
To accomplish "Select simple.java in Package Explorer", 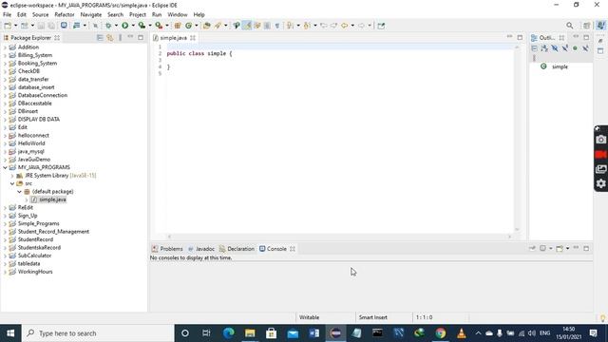I will click(52, 199).
